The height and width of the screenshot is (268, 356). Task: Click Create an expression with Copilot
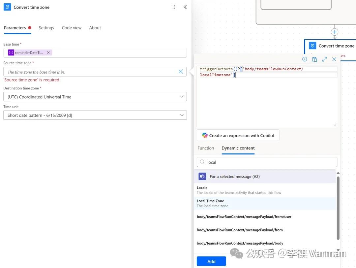(x=238, y=135)
